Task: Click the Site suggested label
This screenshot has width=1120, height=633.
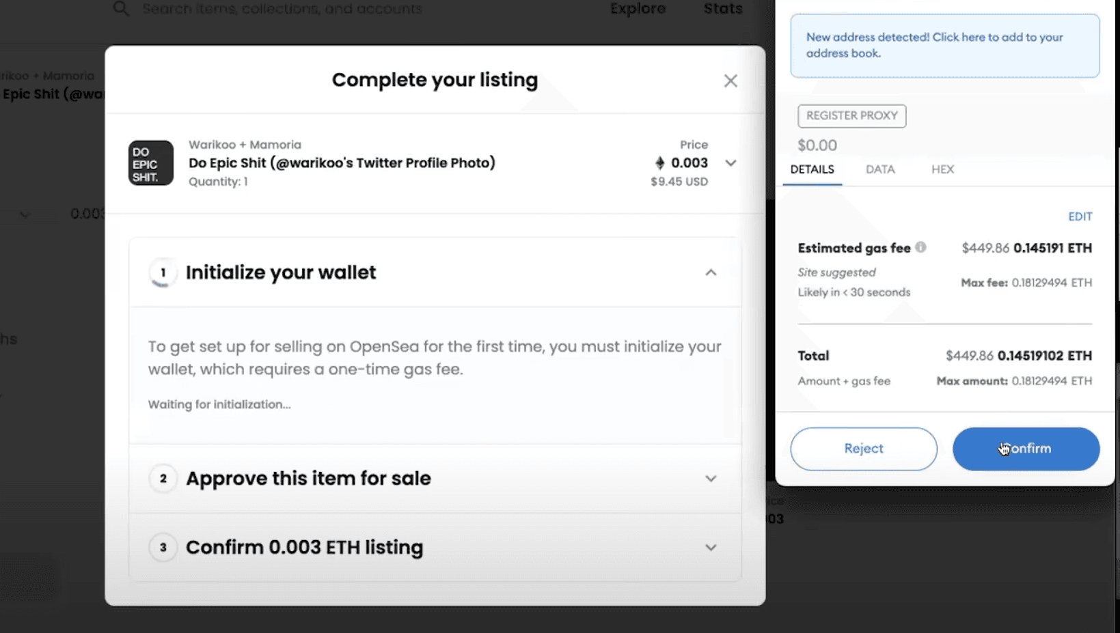Action: [x=836, y=272]
